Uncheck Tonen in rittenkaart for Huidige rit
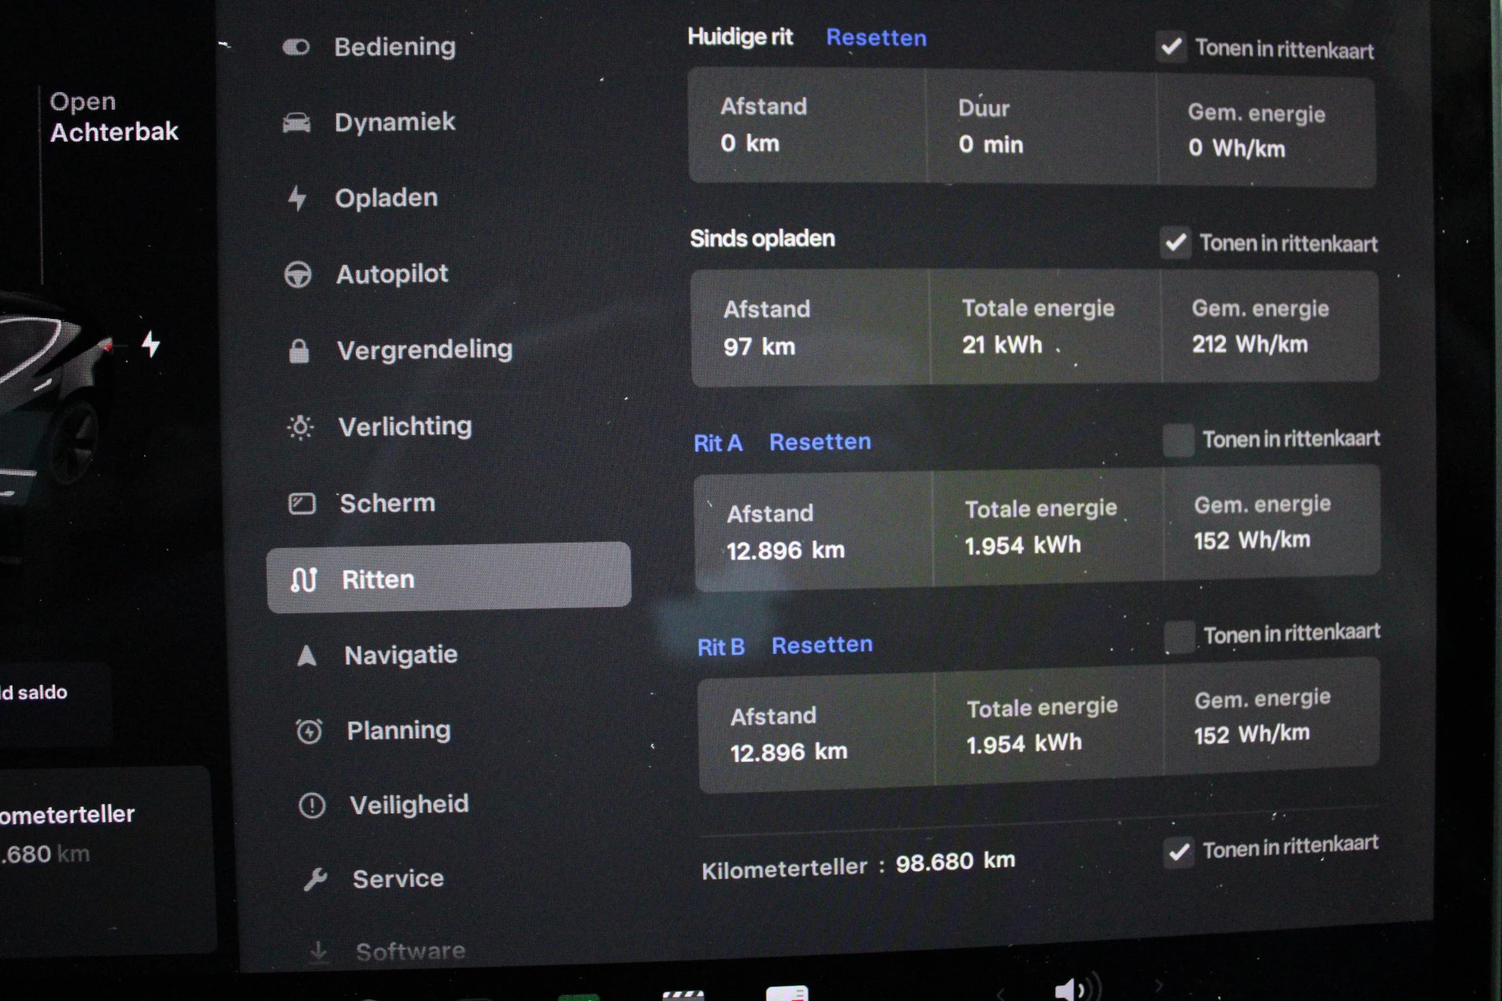 (x=1171, y=48)
